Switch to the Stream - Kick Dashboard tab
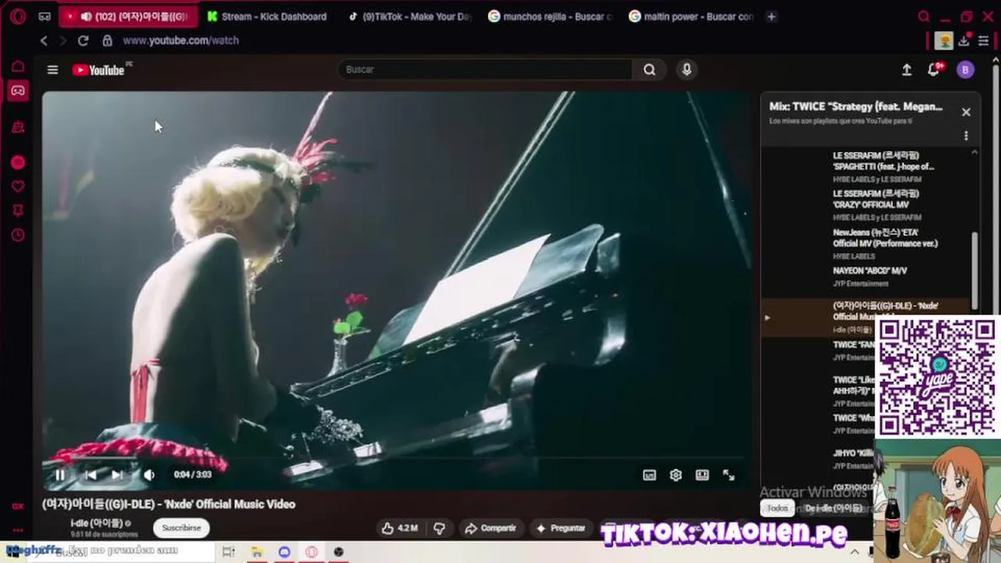This screenshot has height=563, width=1001. coord(268,16)
